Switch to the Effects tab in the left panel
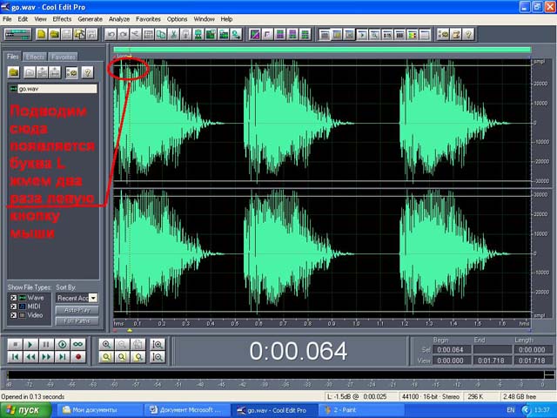 pos(35,57)
